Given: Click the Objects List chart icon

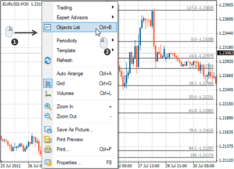Looking at the screenshot, I should (x=48, y=27).
